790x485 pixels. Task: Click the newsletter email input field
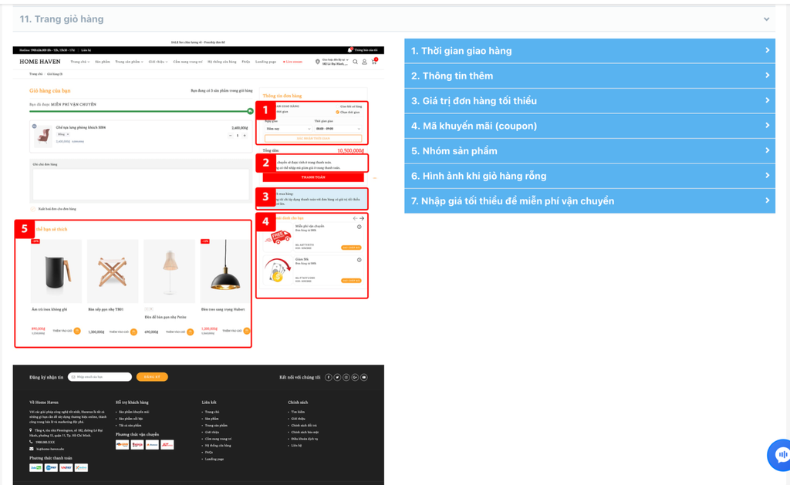(100, 377)
